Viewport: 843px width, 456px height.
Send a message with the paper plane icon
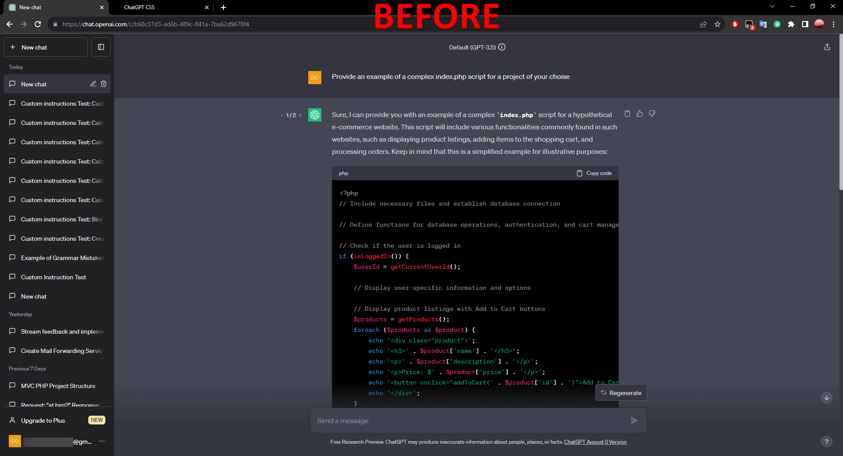634,420
